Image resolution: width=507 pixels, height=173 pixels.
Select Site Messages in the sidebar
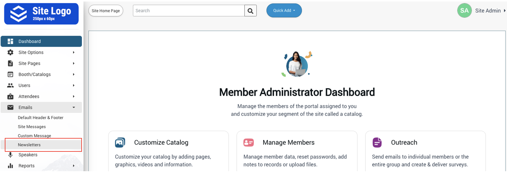tap(32, 127)
